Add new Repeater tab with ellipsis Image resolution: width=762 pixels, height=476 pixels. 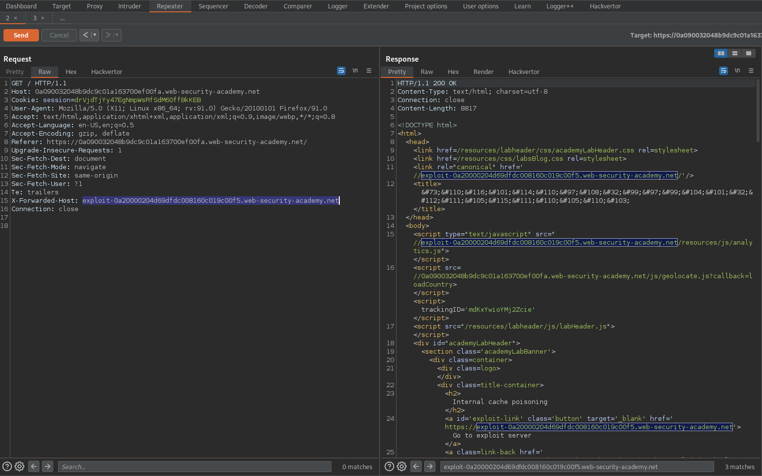coord(63,18)
